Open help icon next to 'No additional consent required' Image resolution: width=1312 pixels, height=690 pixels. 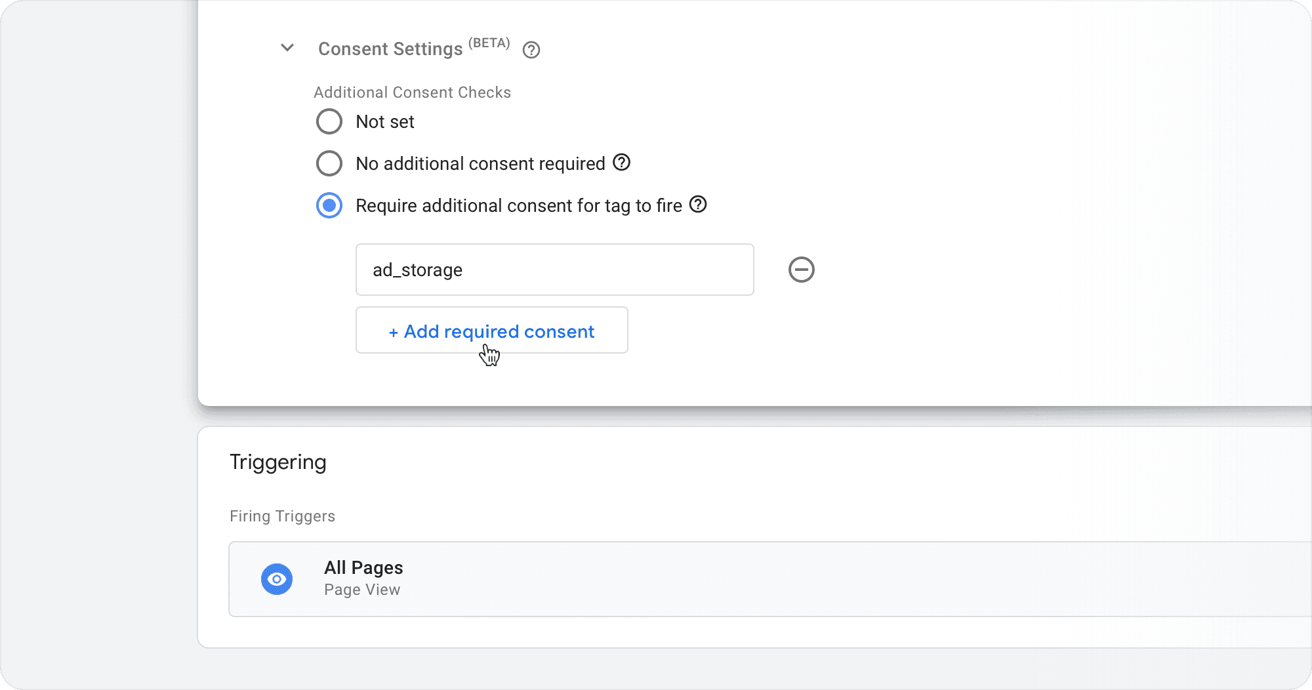pyautogui.click(x=621, y=162)
